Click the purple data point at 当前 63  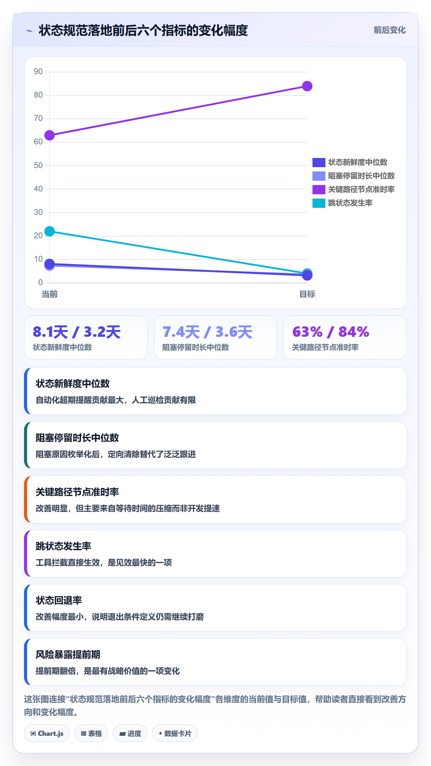pos(50,135)
